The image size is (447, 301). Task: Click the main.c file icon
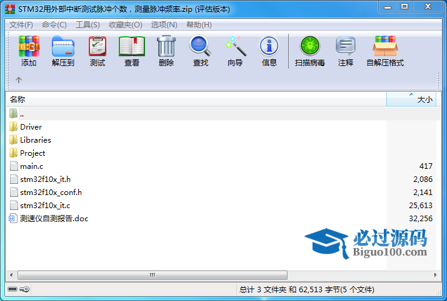click(14, 166)
